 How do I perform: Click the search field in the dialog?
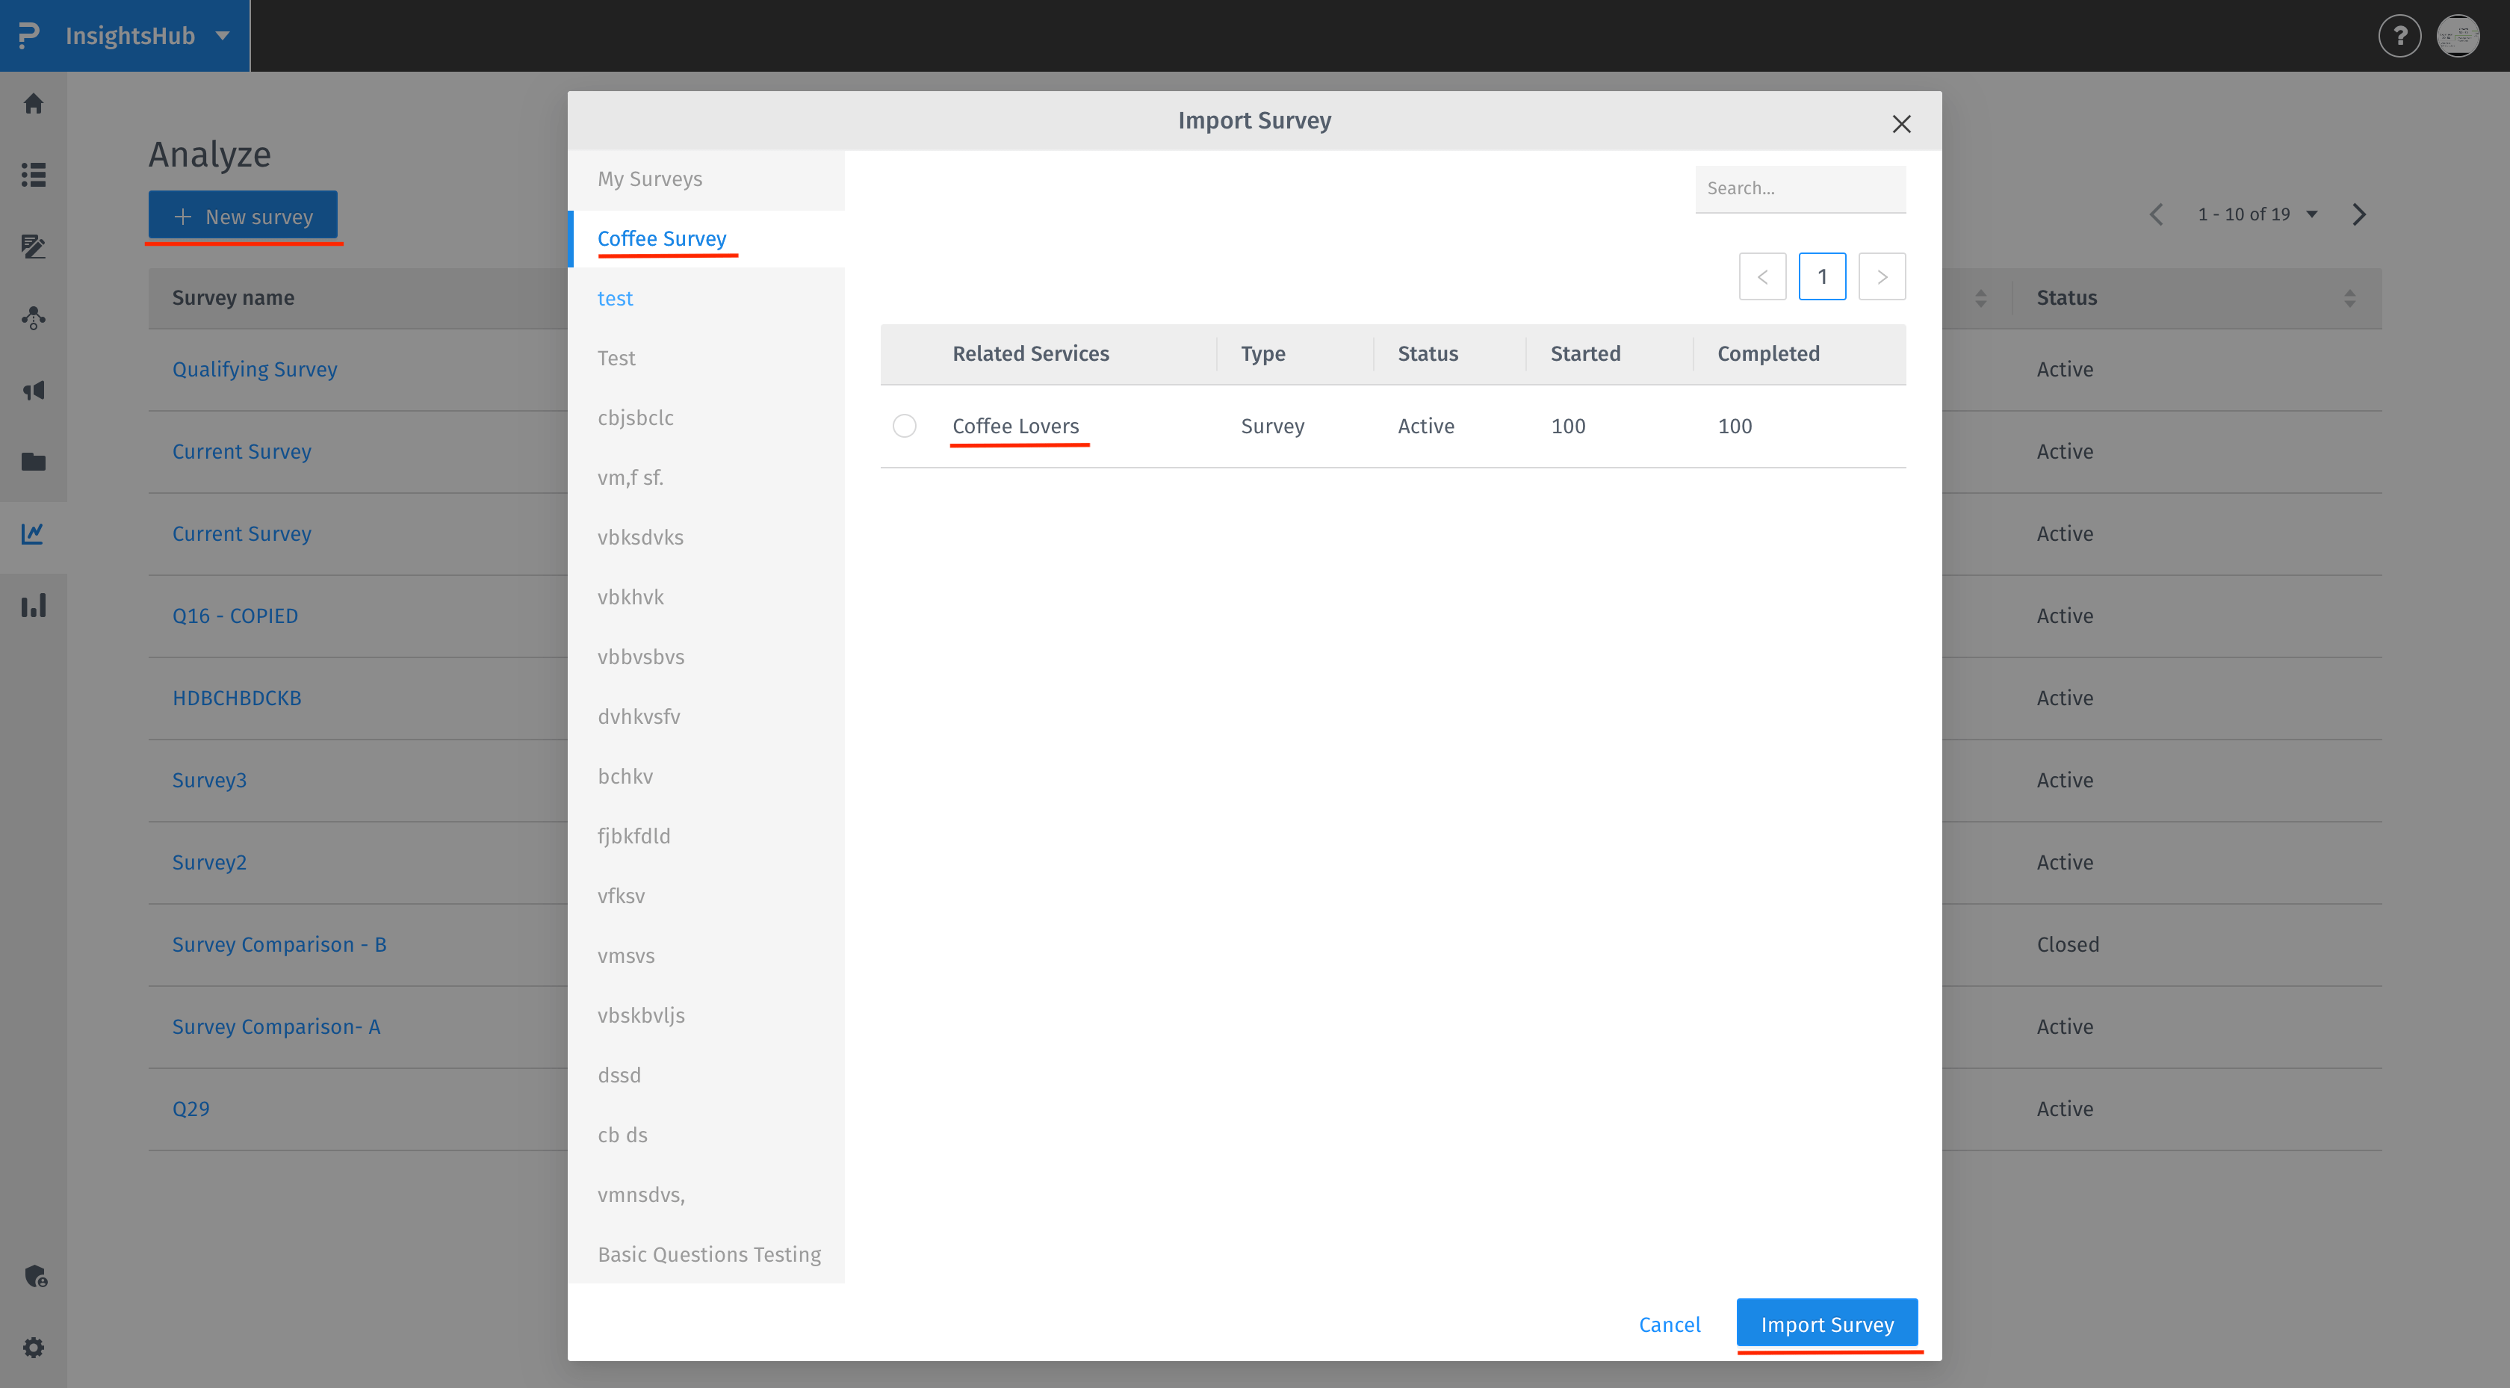pyautogui.click(x=1800, y=188)
